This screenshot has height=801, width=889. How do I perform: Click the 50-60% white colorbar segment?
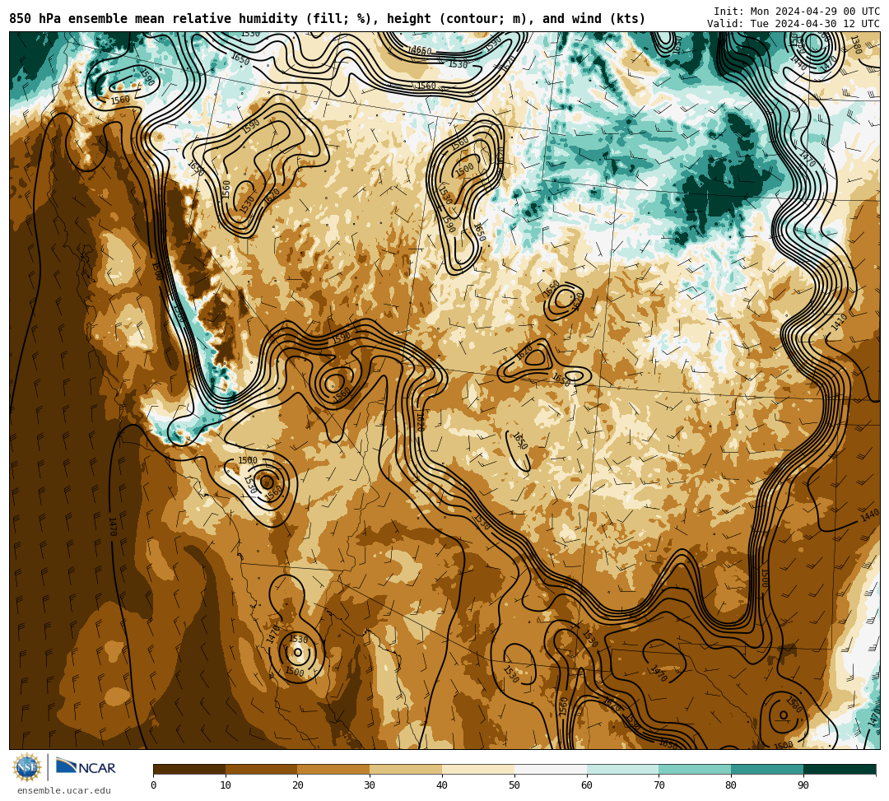(551, 769)
